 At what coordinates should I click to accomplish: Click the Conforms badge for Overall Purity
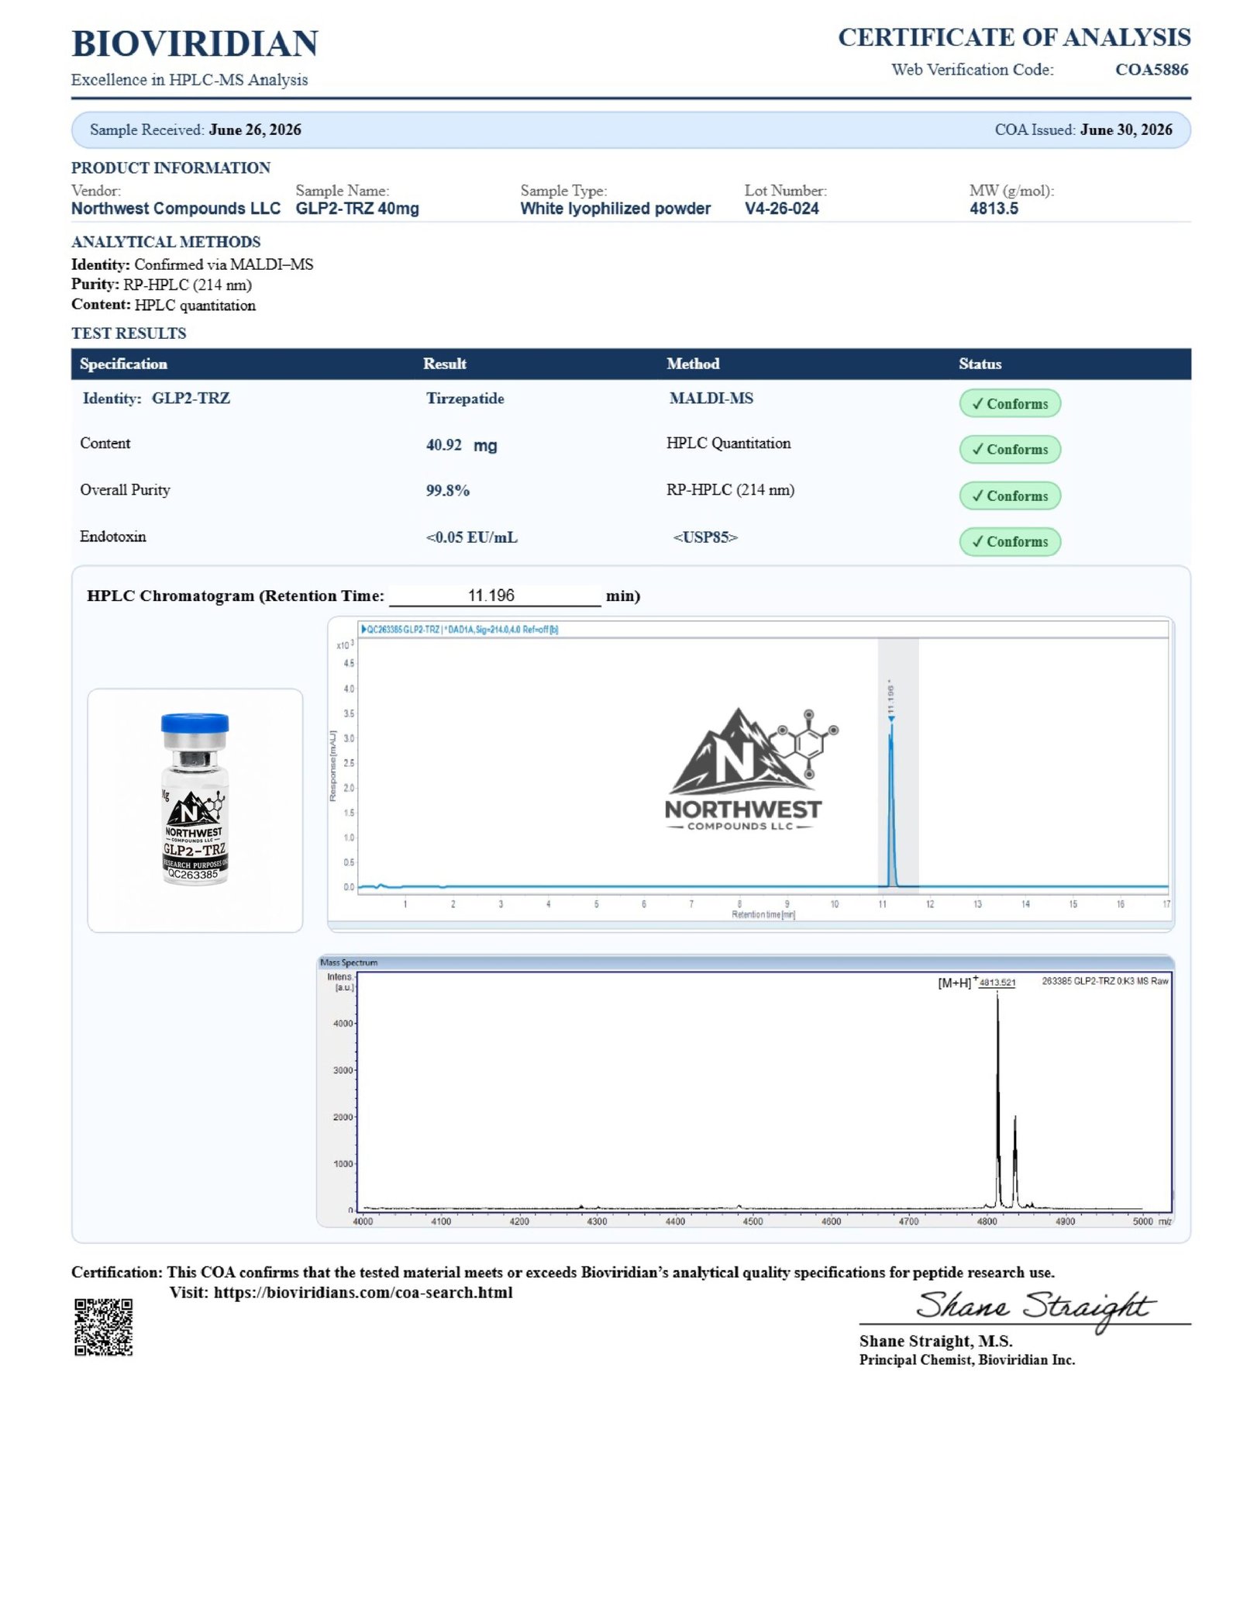click(x=1009, y=496)
